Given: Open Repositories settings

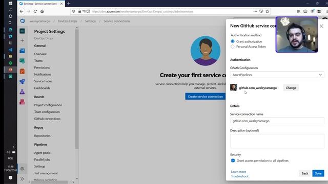Looking at the screenshot, I should pos(42,135).
